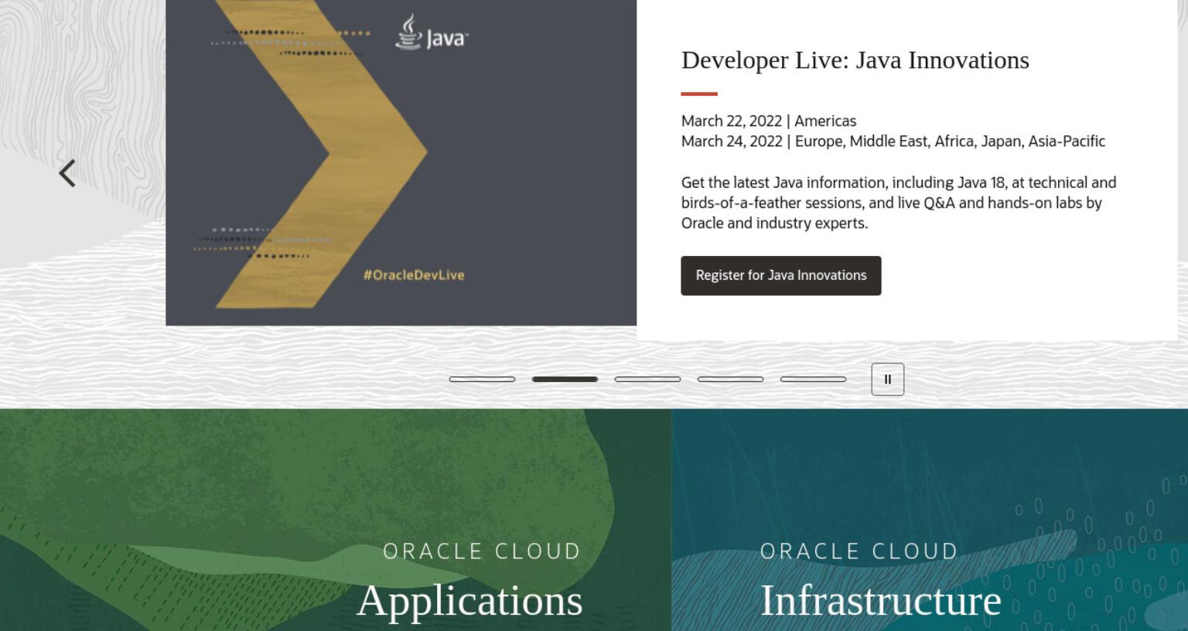Open the Java Developer Live banner image
The height and width of the screenshot is (631, 1188).
pos(401,162)
